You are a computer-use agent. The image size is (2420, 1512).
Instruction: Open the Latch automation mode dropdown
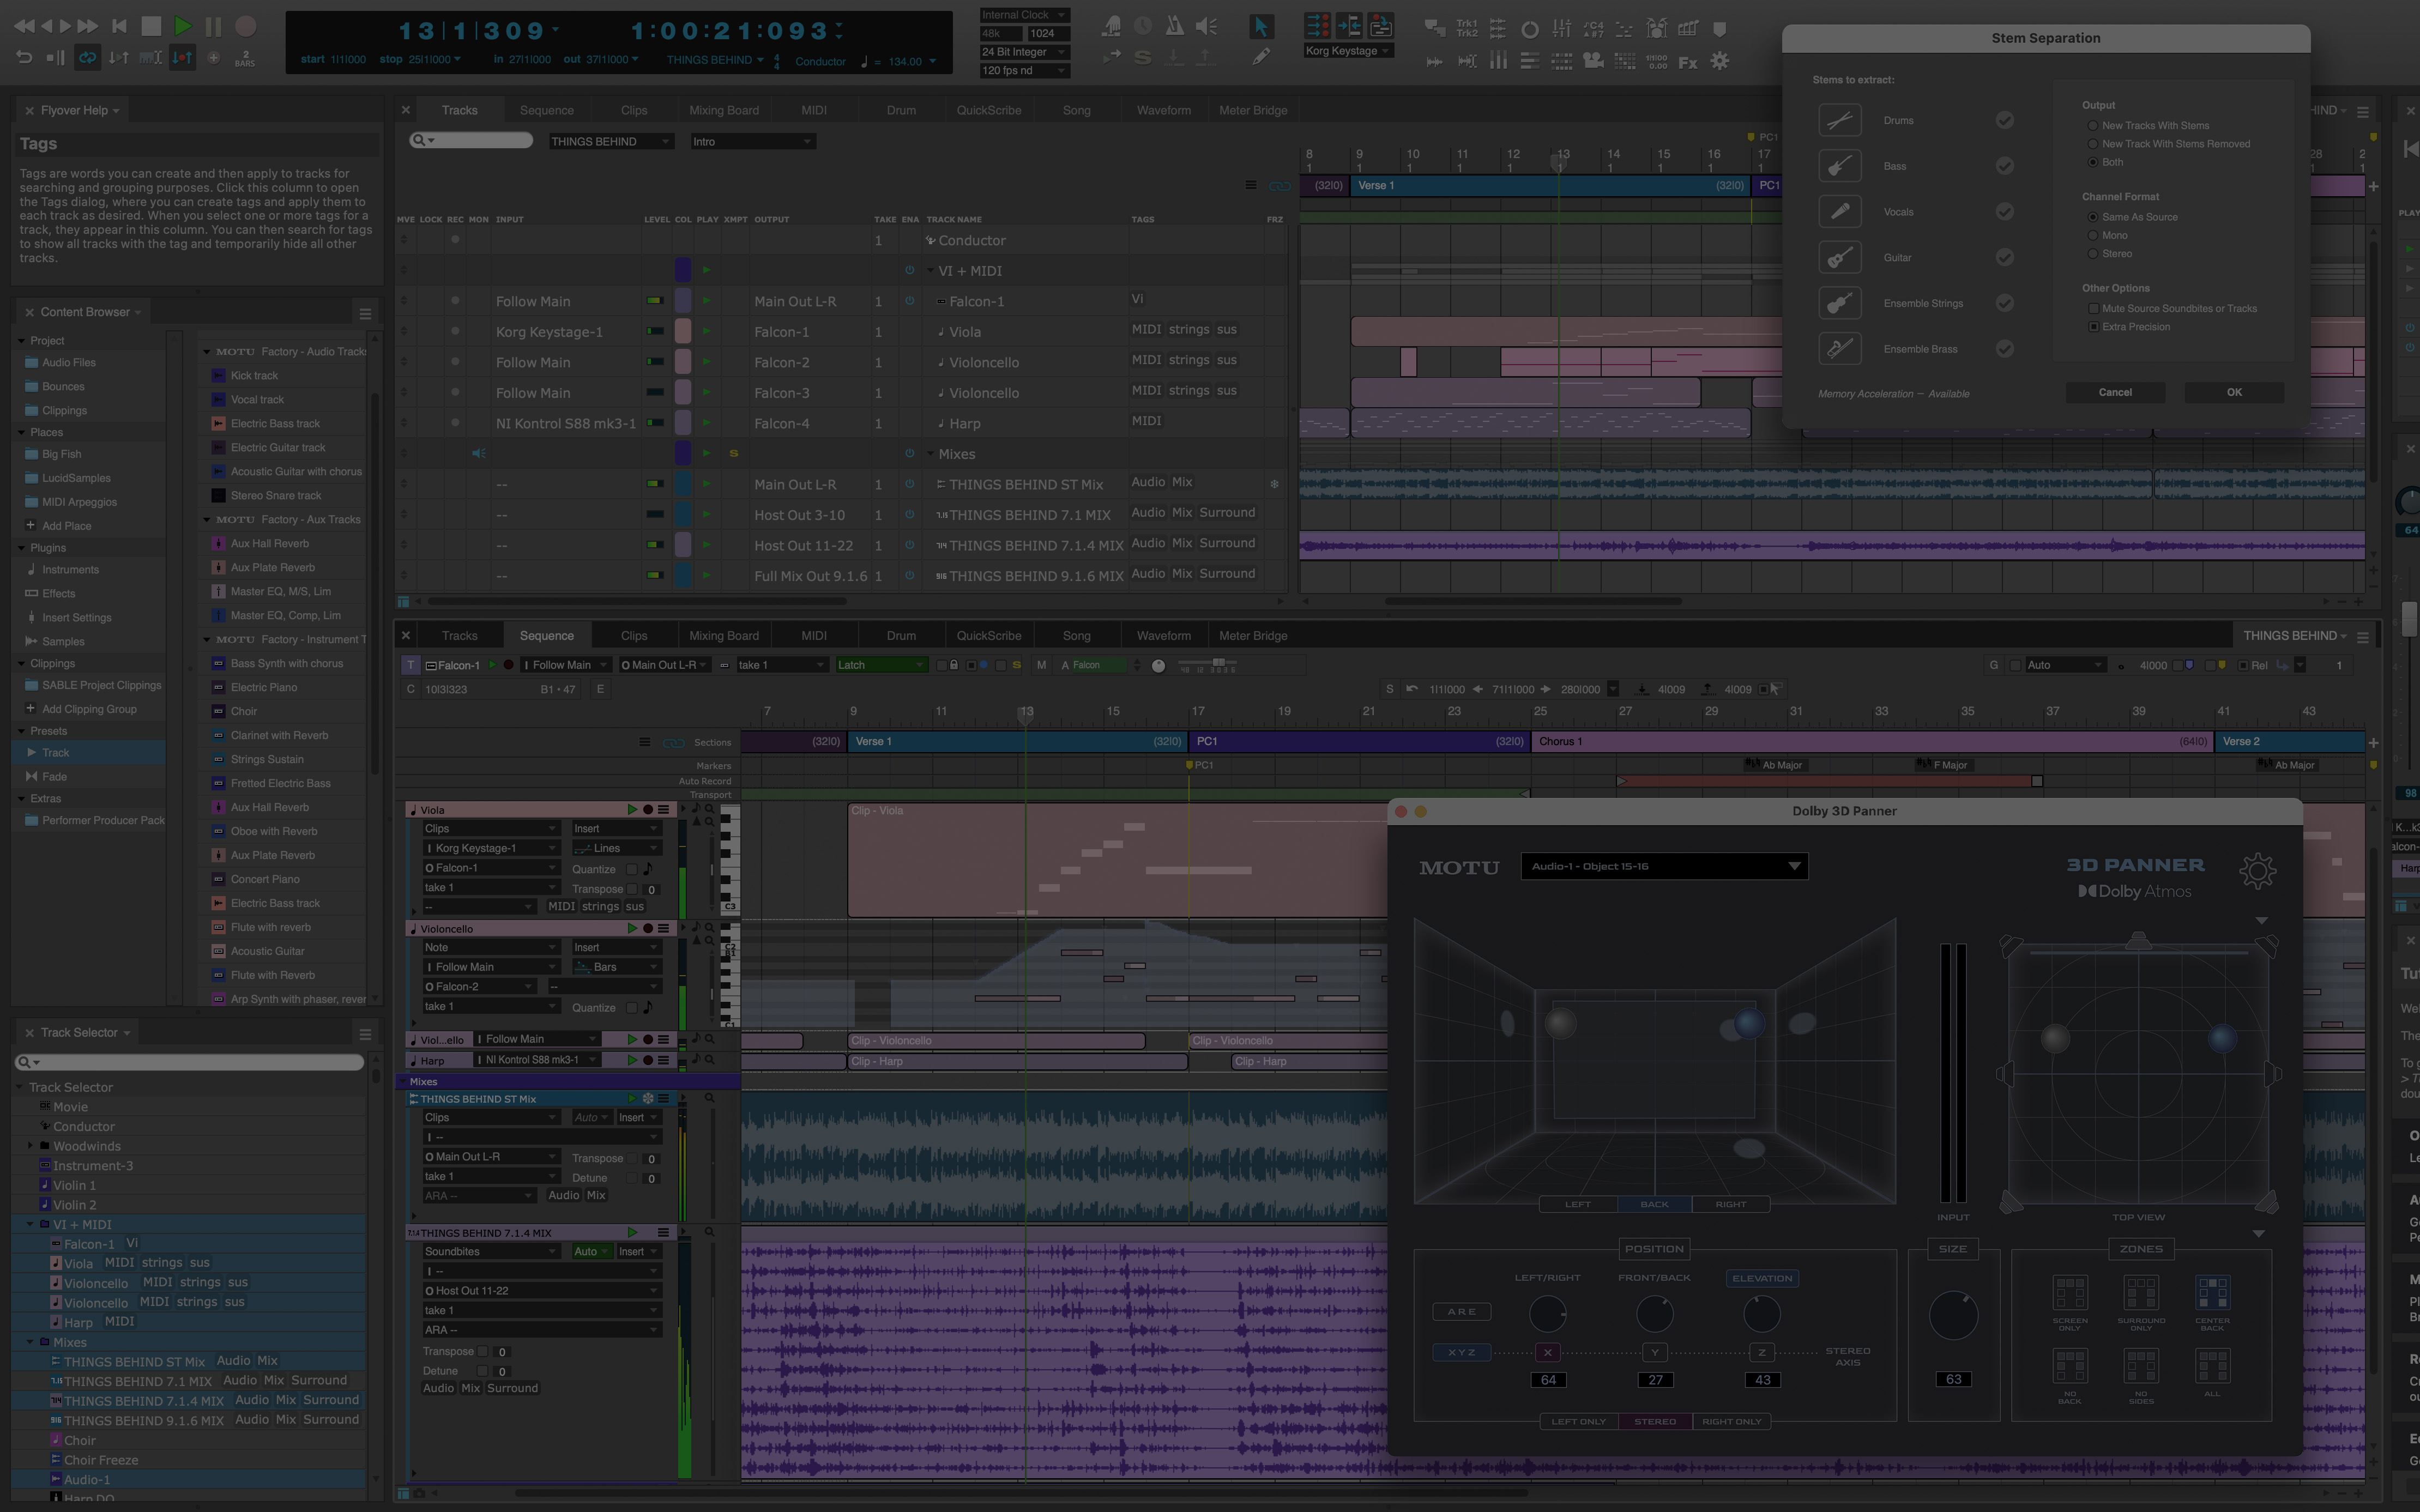tap(881, 665)
